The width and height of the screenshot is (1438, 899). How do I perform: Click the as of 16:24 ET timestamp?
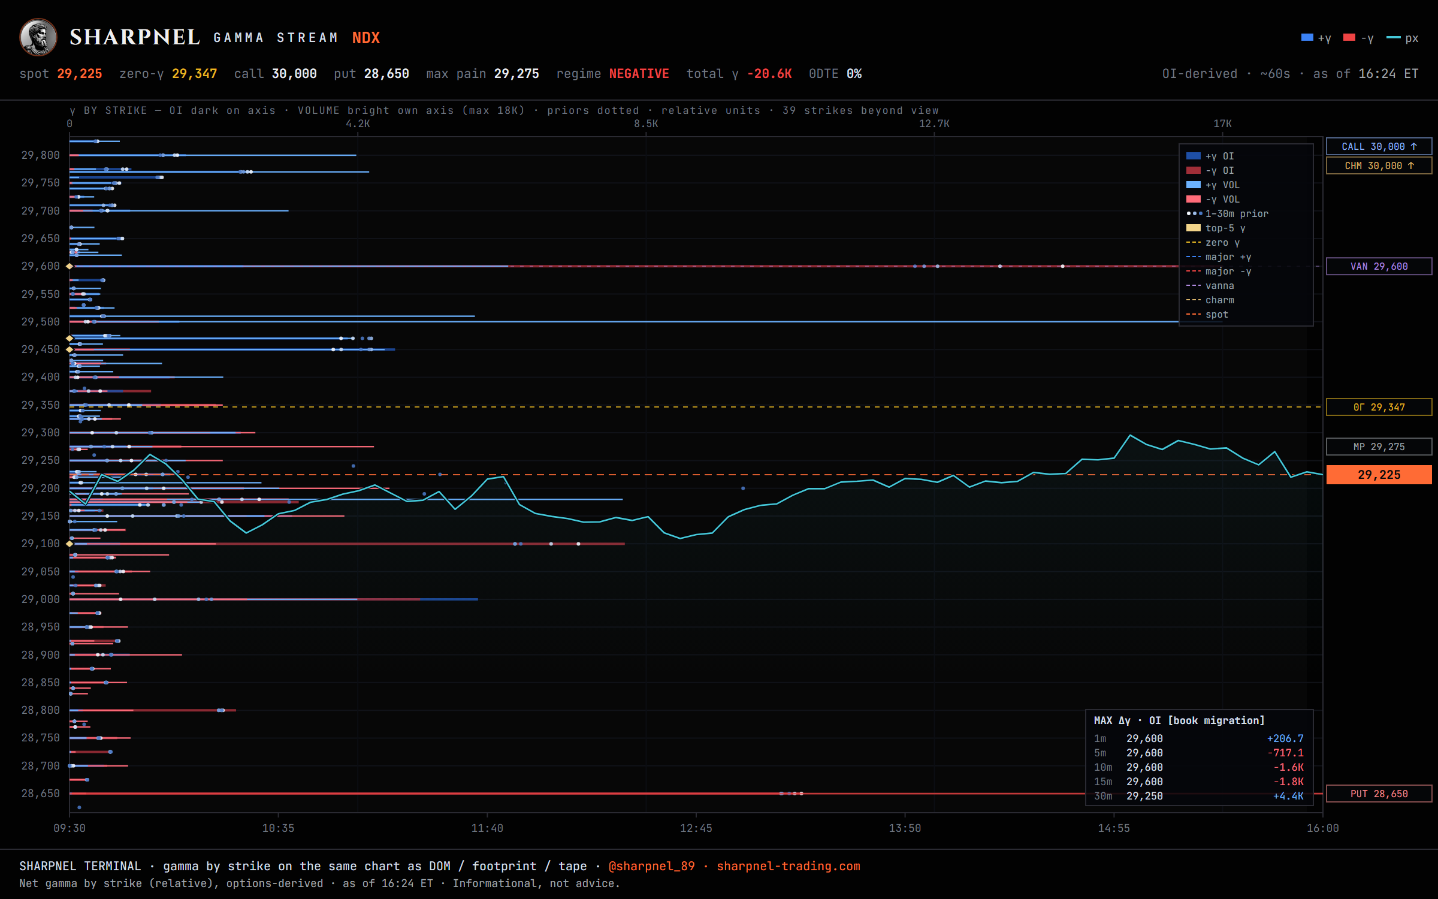click(1366, 74)
